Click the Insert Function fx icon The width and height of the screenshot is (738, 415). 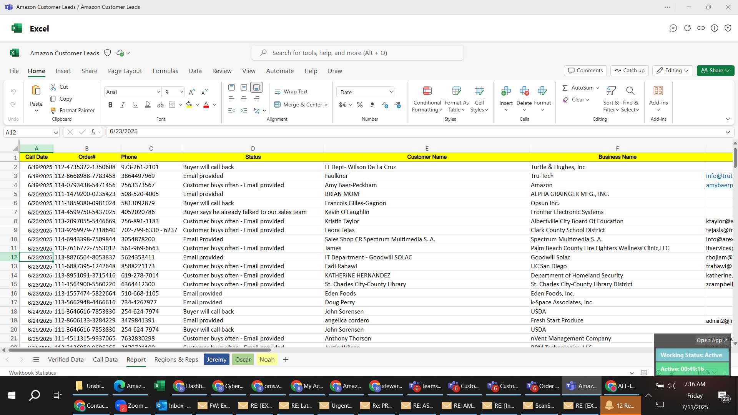93,132
